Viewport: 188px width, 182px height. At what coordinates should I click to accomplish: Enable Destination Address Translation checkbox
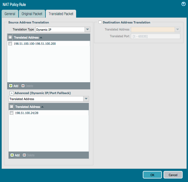(x=100, y=22)
